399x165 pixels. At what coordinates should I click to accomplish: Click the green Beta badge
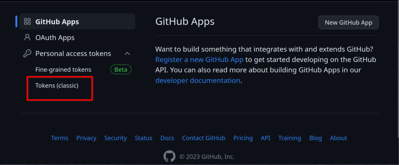(121, 69)
